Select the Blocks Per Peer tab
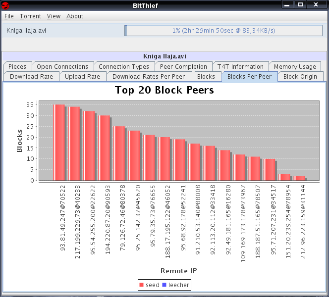329x297 pixels. coord(250,77)
